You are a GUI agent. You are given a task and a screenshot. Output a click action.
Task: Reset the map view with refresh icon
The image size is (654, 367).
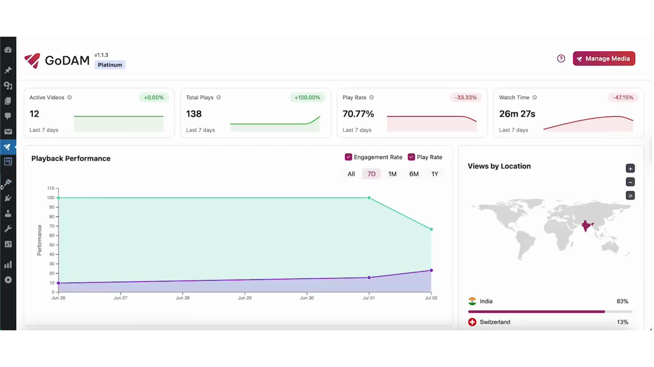[x=630, y=196]
